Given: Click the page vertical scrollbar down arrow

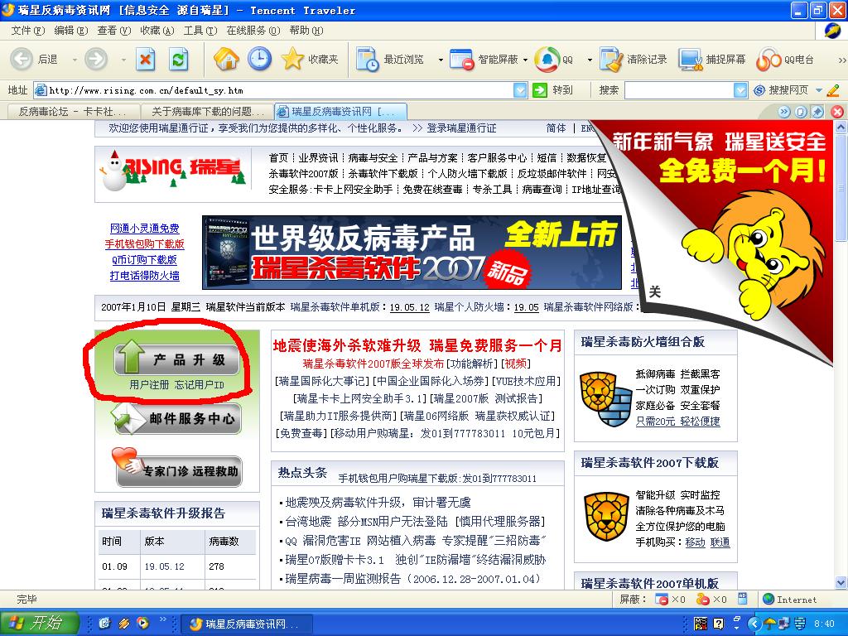Looking at the screenshot, I should (x=841, y=583).
